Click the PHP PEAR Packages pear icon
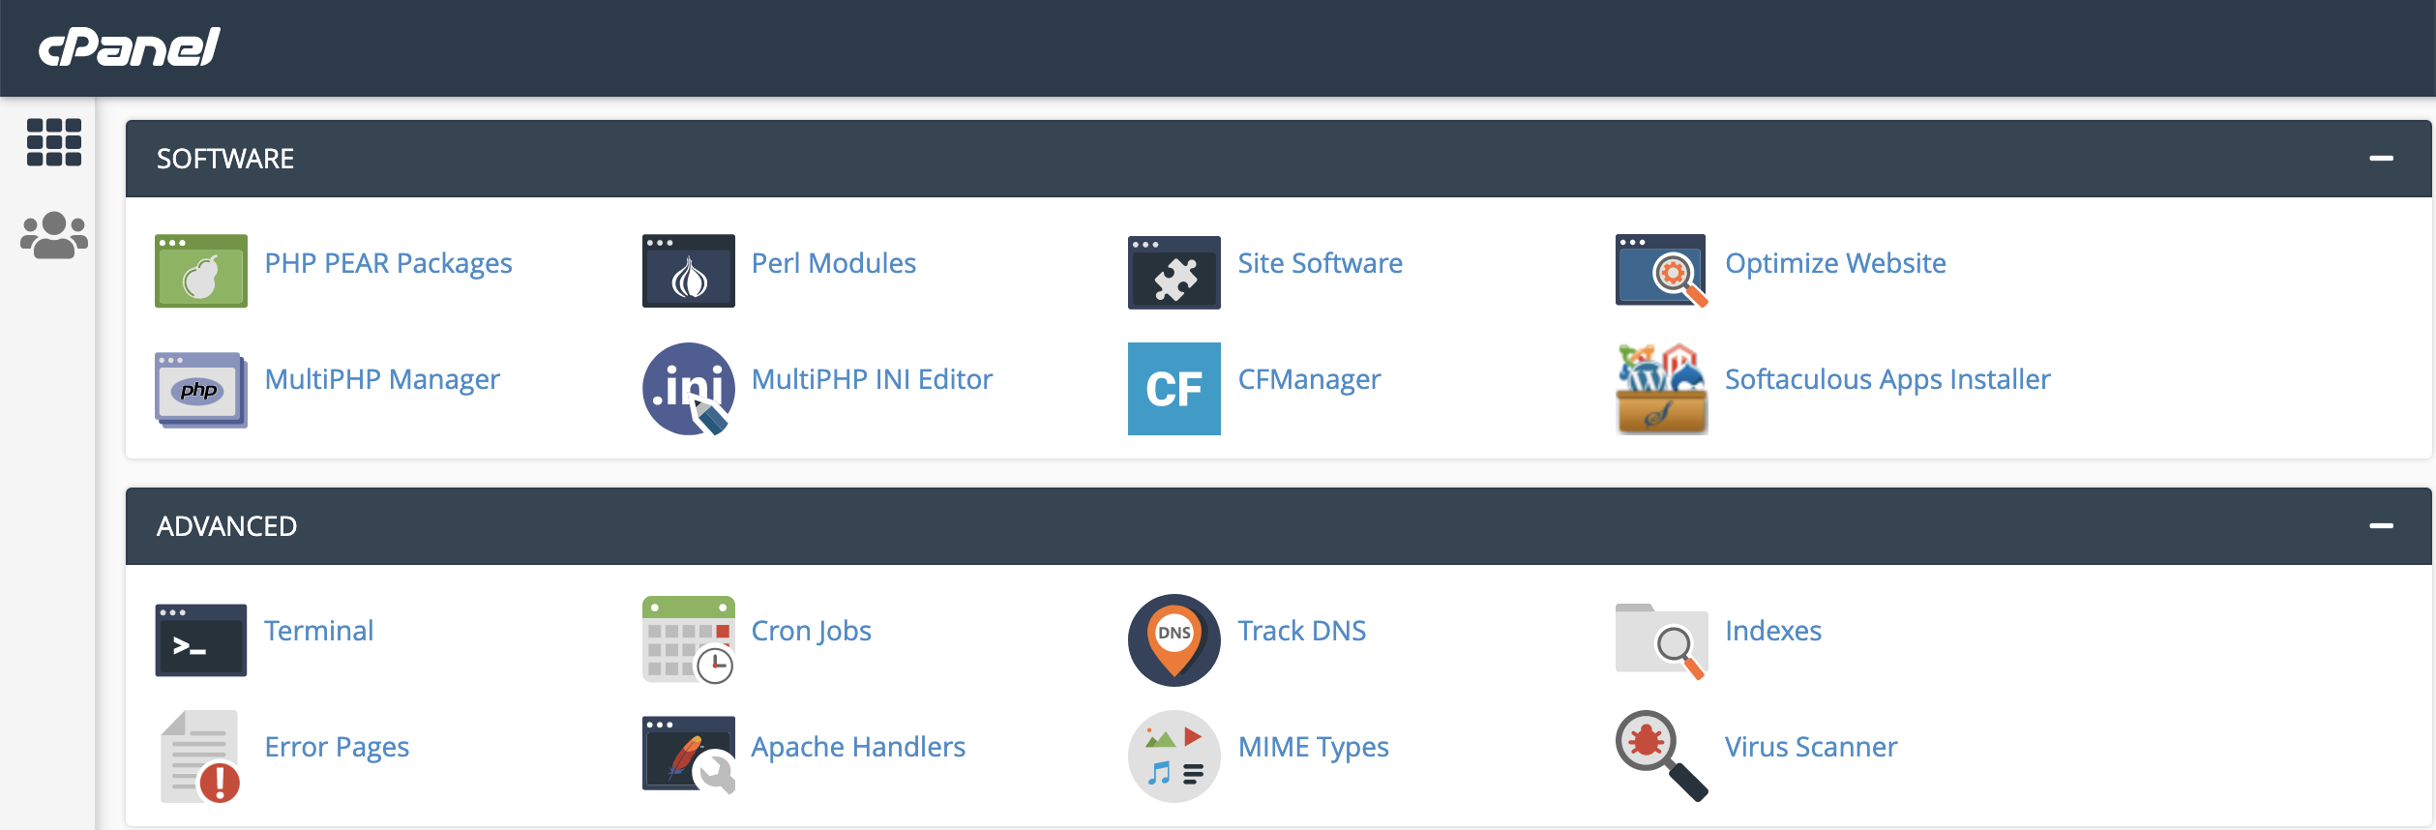The image size is (2436, 830). (x=201, y=271)
